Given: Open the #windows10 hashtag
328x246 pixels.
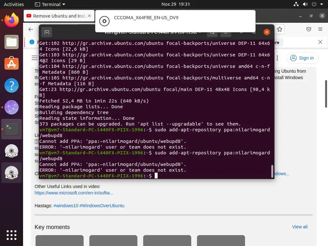Looking at the screenshot, I should click(x=66, y=206).
